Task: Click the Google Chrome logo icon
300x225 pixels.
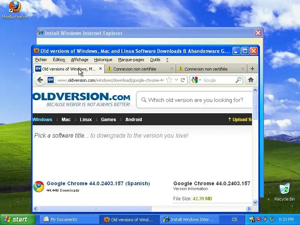Action: coord(39,186)
